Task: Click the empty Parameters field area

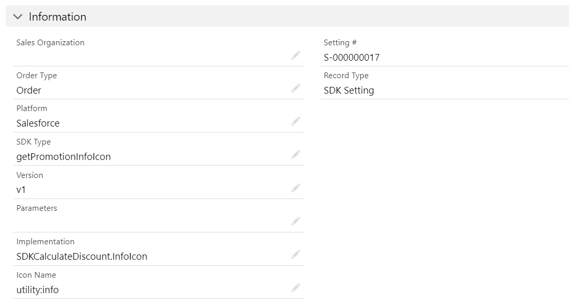Action: [x=149, y=222]
